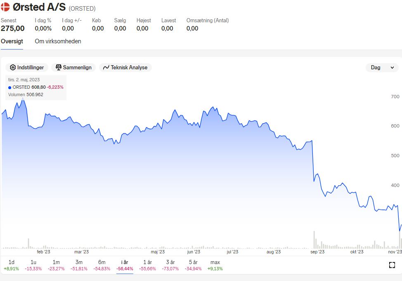Click the +8,91% change under 1d
402x281 pixels.
click(11, 269)
